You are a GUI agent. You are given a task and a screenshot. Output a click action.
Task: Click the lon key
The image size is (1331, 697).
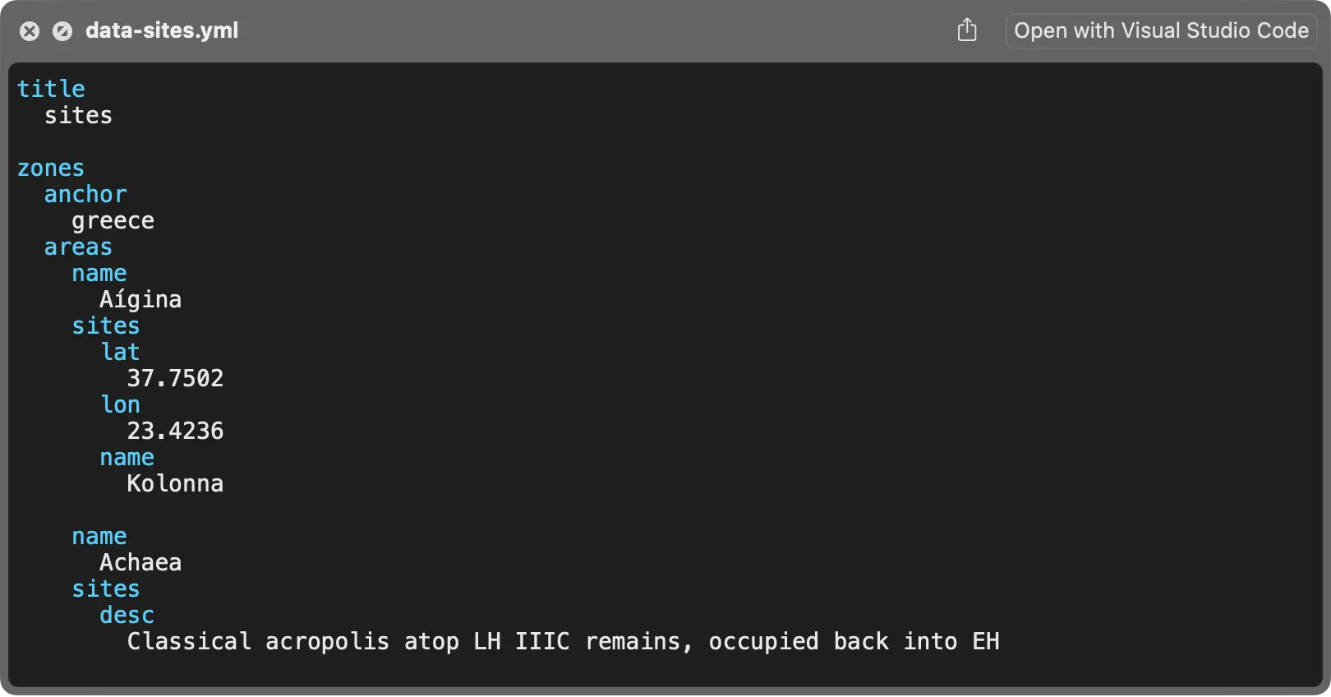[120, 404]
